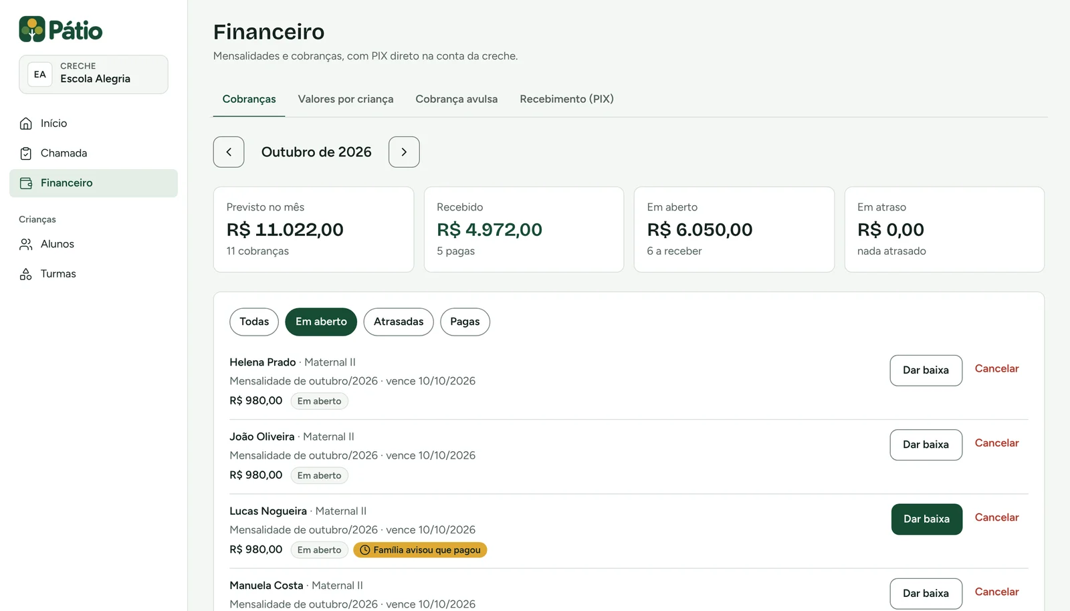This screenshot has width=1070, height=611.
Task: Click the Em aberto R$ 6.050,00 card
Action: [734, 229]
